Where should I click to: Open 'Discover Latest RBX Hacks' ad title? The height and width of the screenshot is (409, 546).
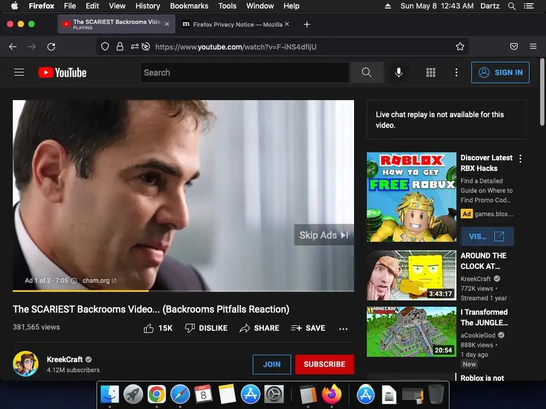[486, 163]
